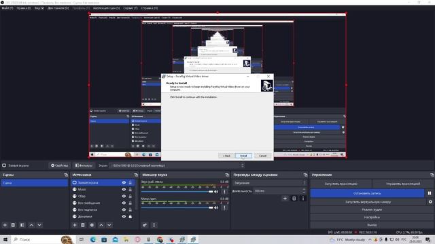The width and height of the screenshot is (435, 244).
Task: Add a transition with the plus icon
Action: tap(285, 198)
